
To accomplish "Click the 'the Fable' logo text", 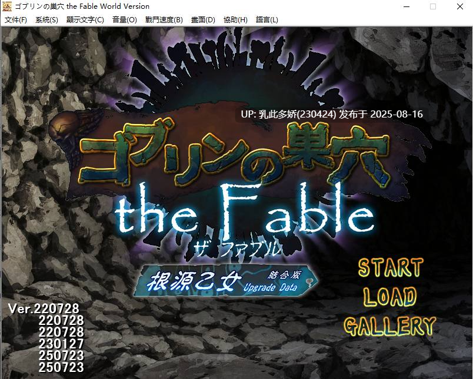I will pos(245,211).
